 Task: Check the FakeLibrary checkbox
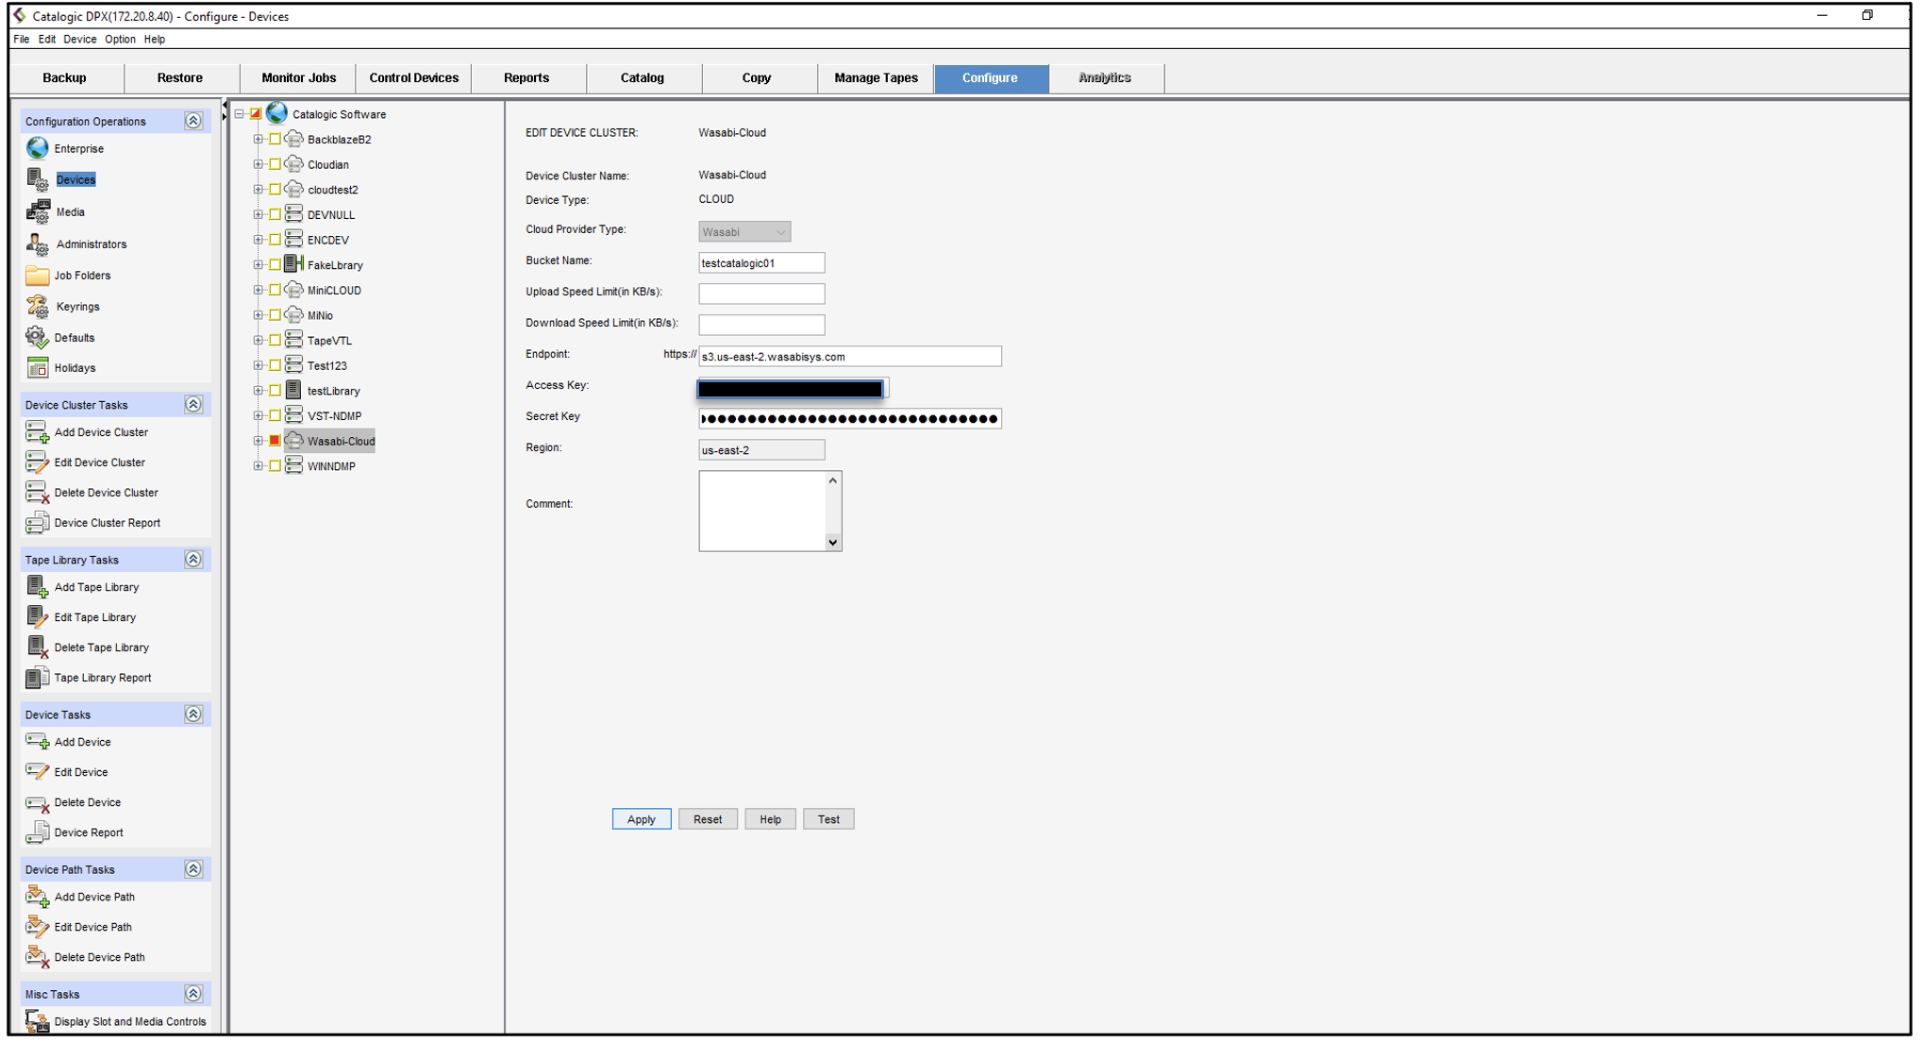[275, 265]
